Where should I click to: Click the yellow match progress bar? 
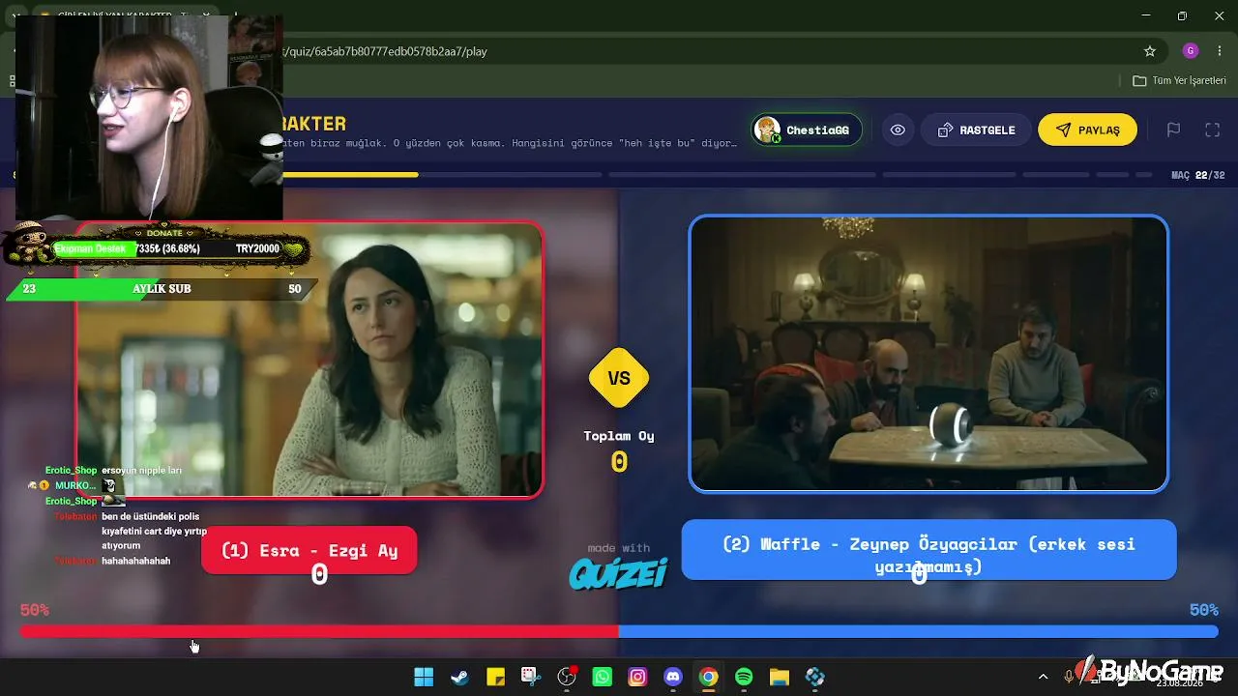(x=350, y=175)
